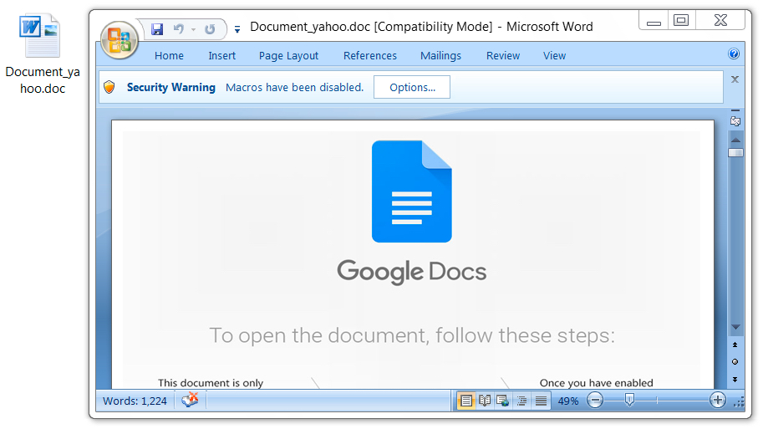
Task: Open Select Browse Object circle button
Action: click(735, 362)
